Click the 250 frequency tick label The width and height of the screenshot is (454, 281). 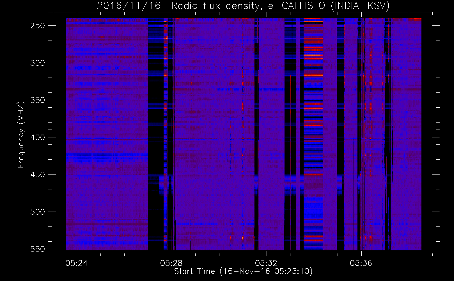[37, 26]
